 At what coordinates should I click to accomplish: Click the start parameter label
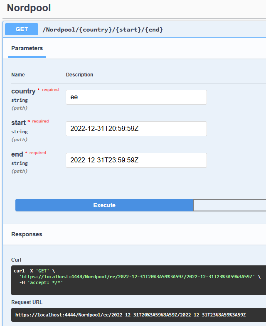point(18,123)
